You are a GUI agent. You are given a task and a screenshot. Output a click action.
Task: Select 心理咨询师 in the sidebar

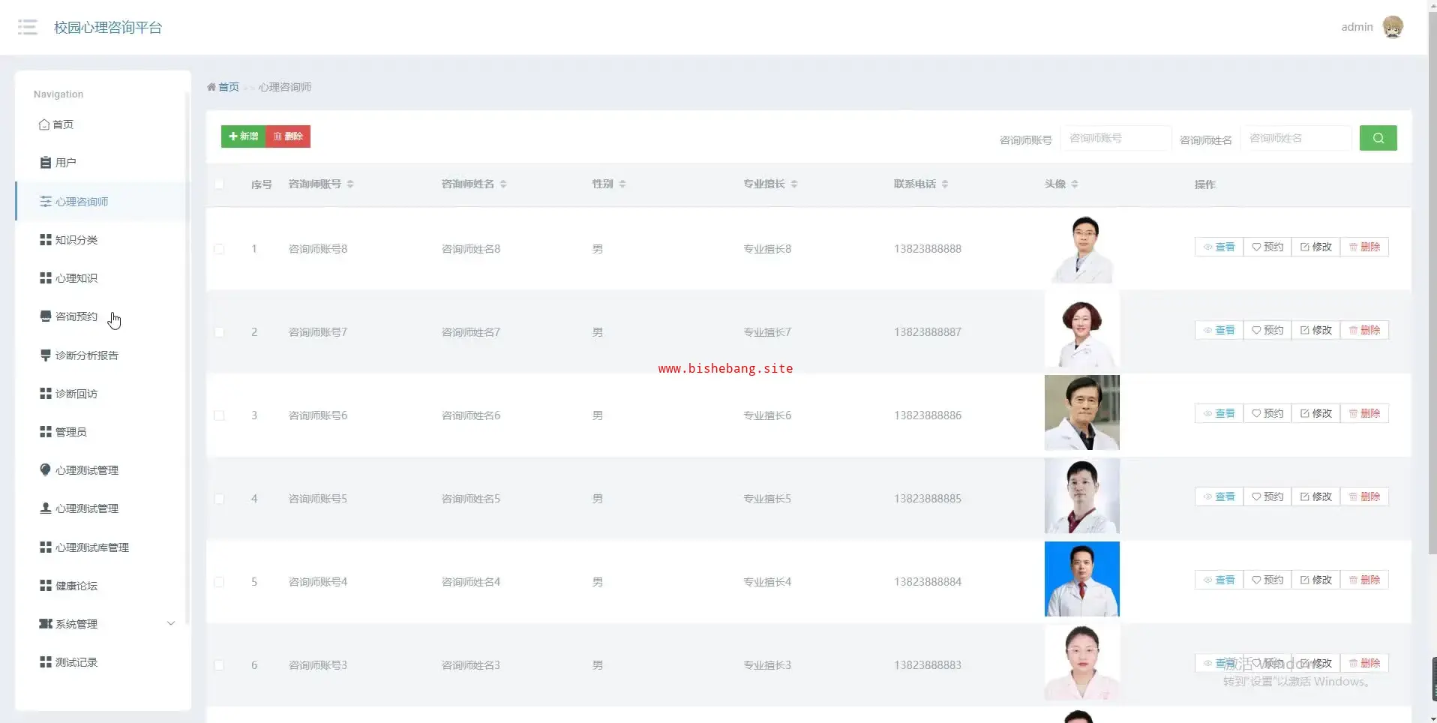(102, 202)
